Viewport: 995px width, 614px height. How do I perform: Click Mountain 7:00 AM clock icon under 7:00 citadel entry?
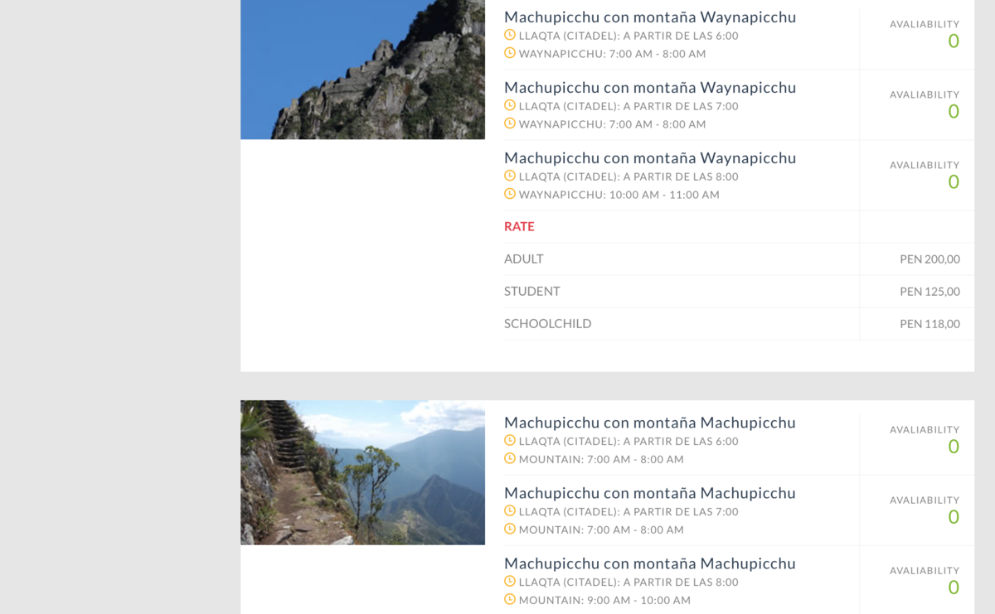(x=510, y=529)
